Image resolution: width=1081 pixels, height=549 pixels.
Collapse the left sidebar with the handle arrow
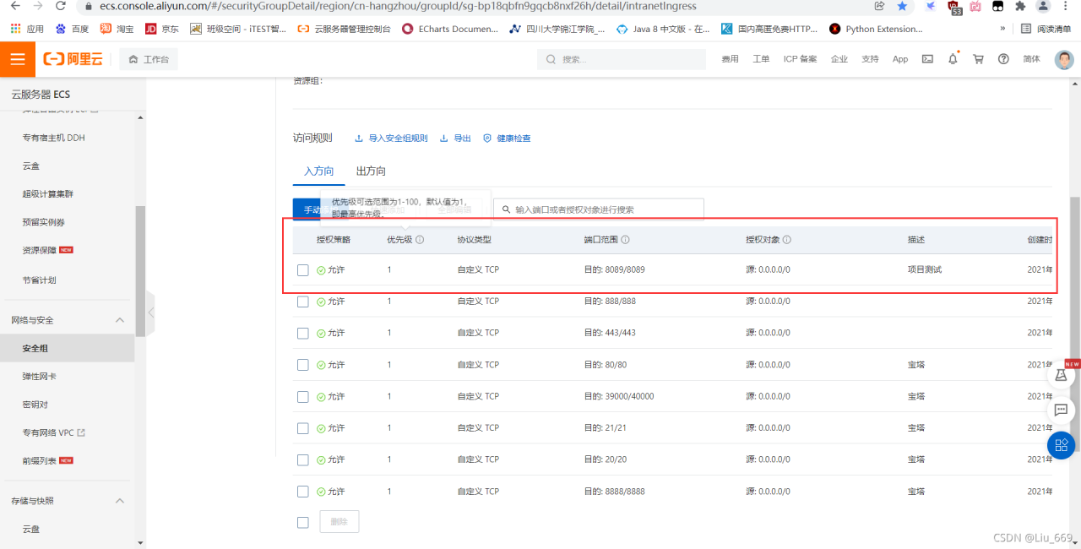(x=151, y=313)
